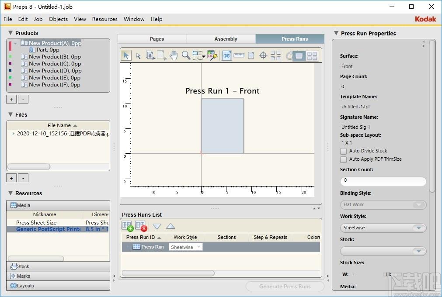
Task: Collapse the Products panel triangle
Action: pos(10,33)
